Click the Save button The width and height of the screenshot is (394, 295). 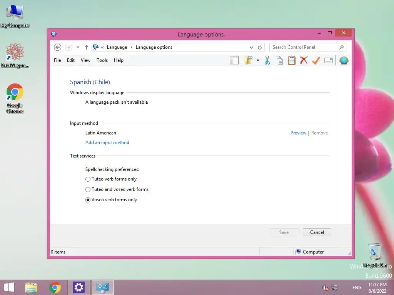(284, 232)
